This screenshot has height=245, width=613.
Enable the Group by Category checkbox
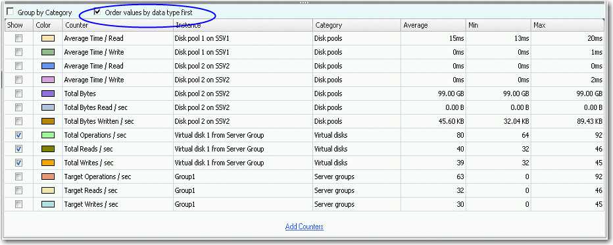tap(10, 12)
